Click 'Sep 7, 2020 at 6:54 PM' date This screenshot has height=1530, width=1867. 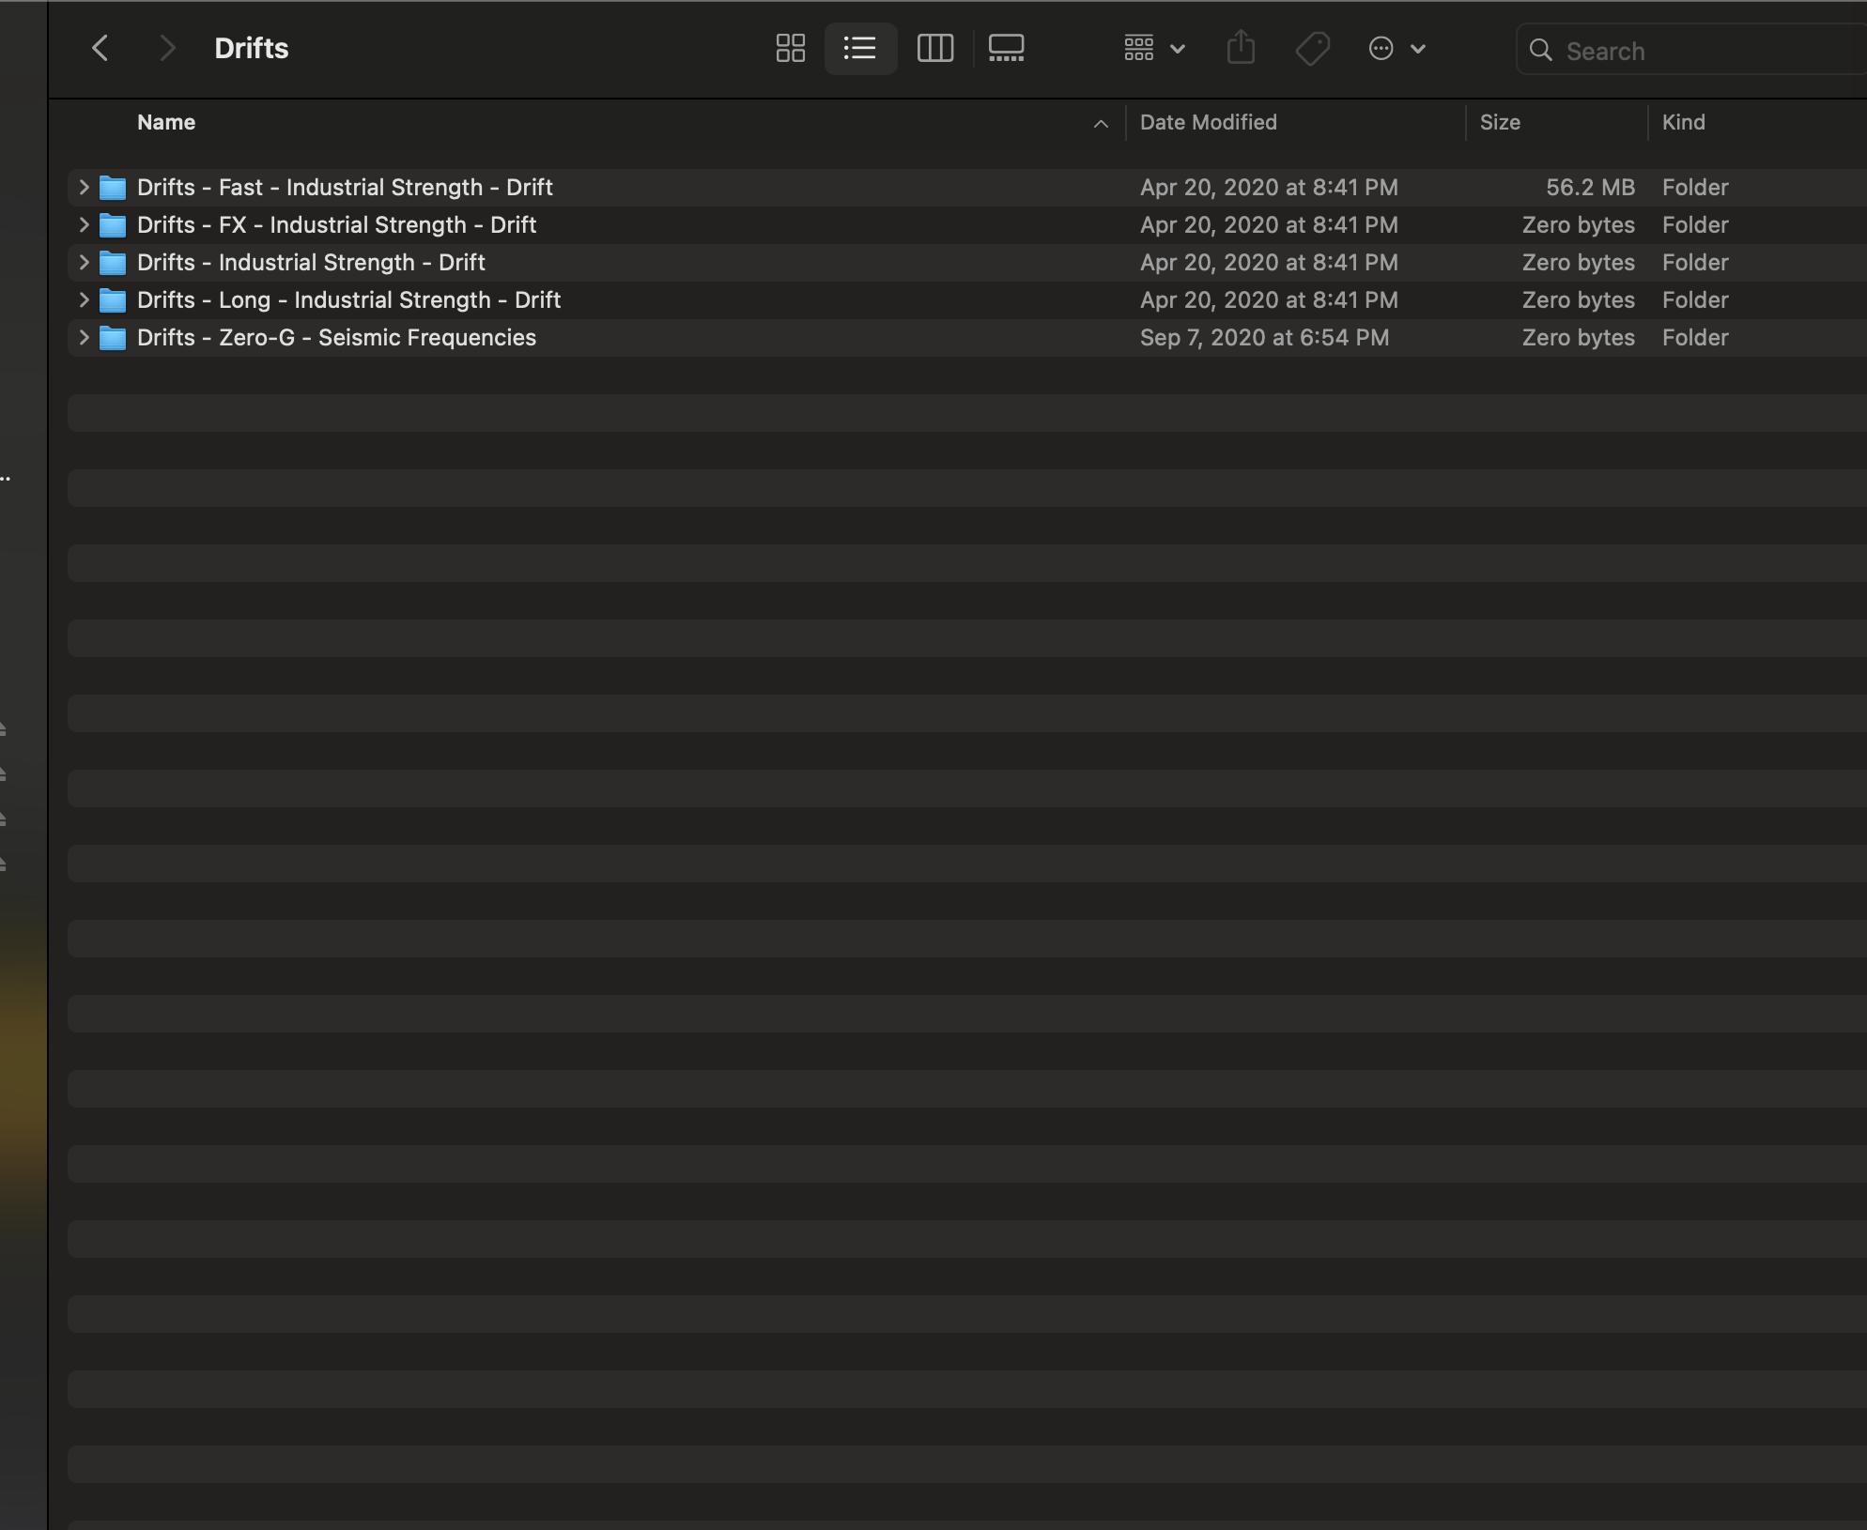(x=1264, y=337)
